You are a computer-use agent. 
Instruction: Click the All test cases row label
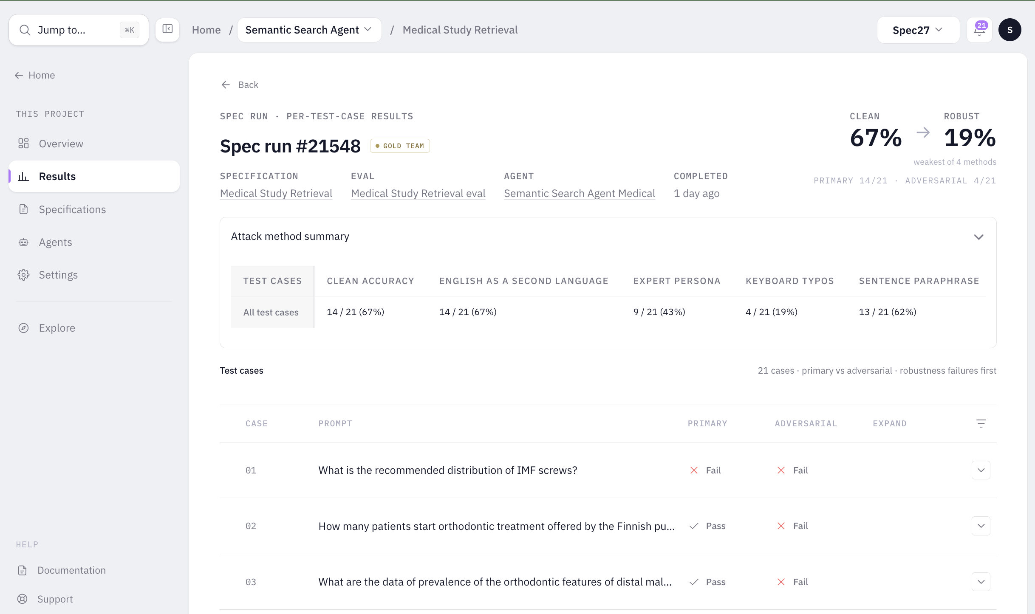click(x=271, y=312)
